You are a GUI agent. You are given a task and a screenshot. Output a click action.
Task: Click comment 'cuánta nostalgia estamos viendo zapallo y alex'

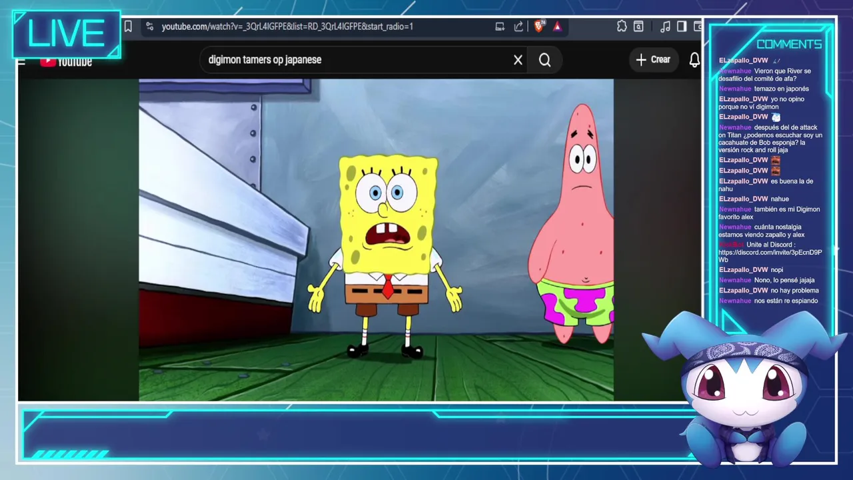pyautogui.click(x=762, y=231)
